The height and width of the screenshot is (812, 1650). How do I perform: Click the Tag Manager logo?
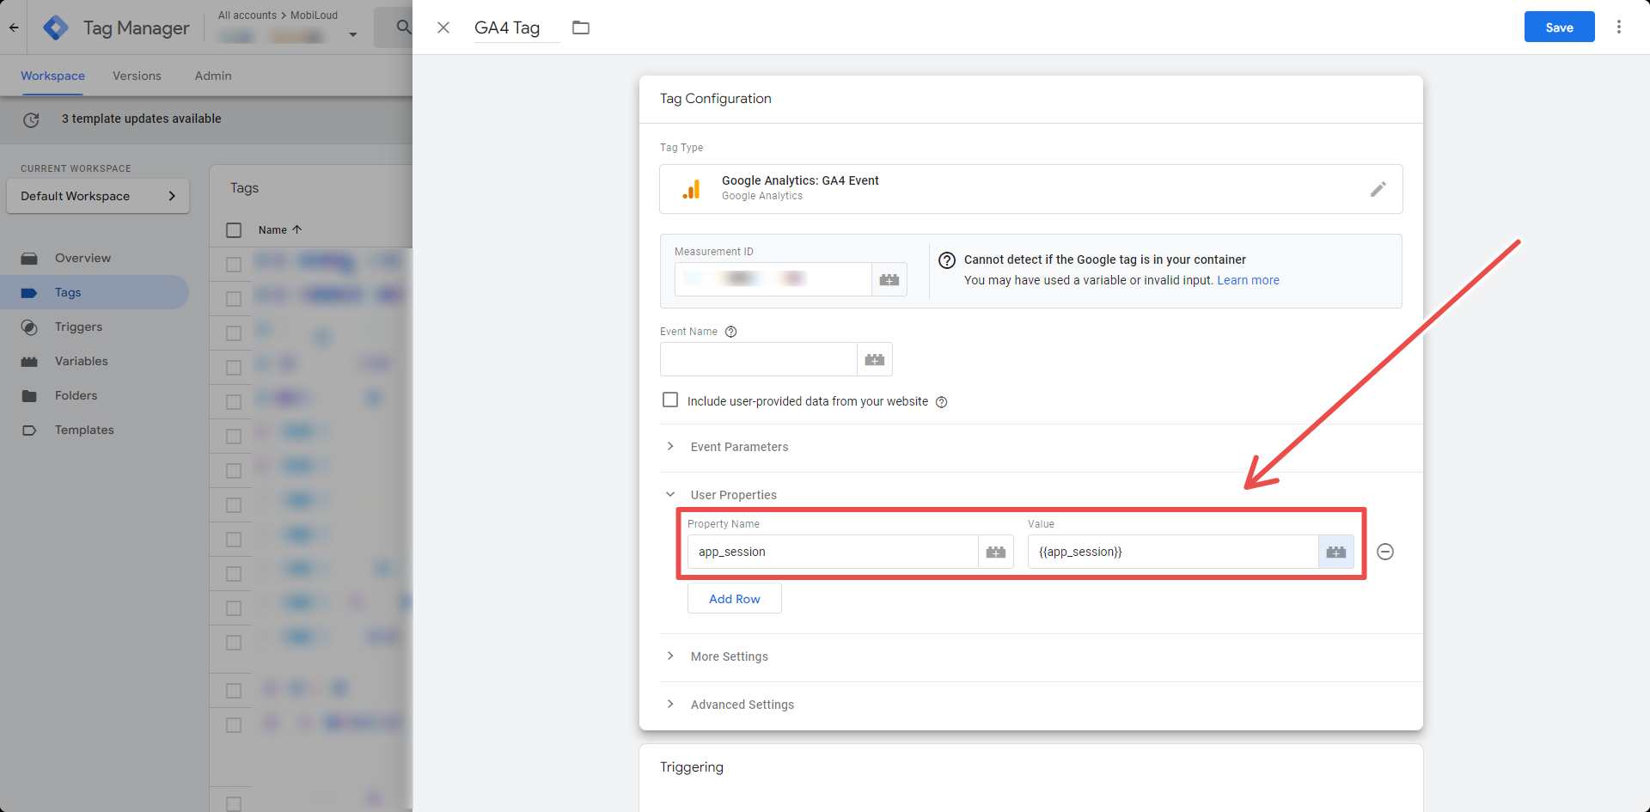tap(56, 27)
